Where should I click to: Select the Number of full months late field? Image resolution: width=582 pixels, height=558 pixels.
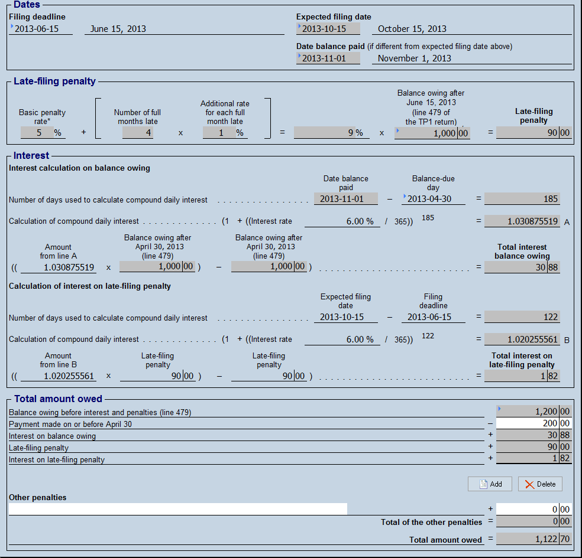click(138, 133)
